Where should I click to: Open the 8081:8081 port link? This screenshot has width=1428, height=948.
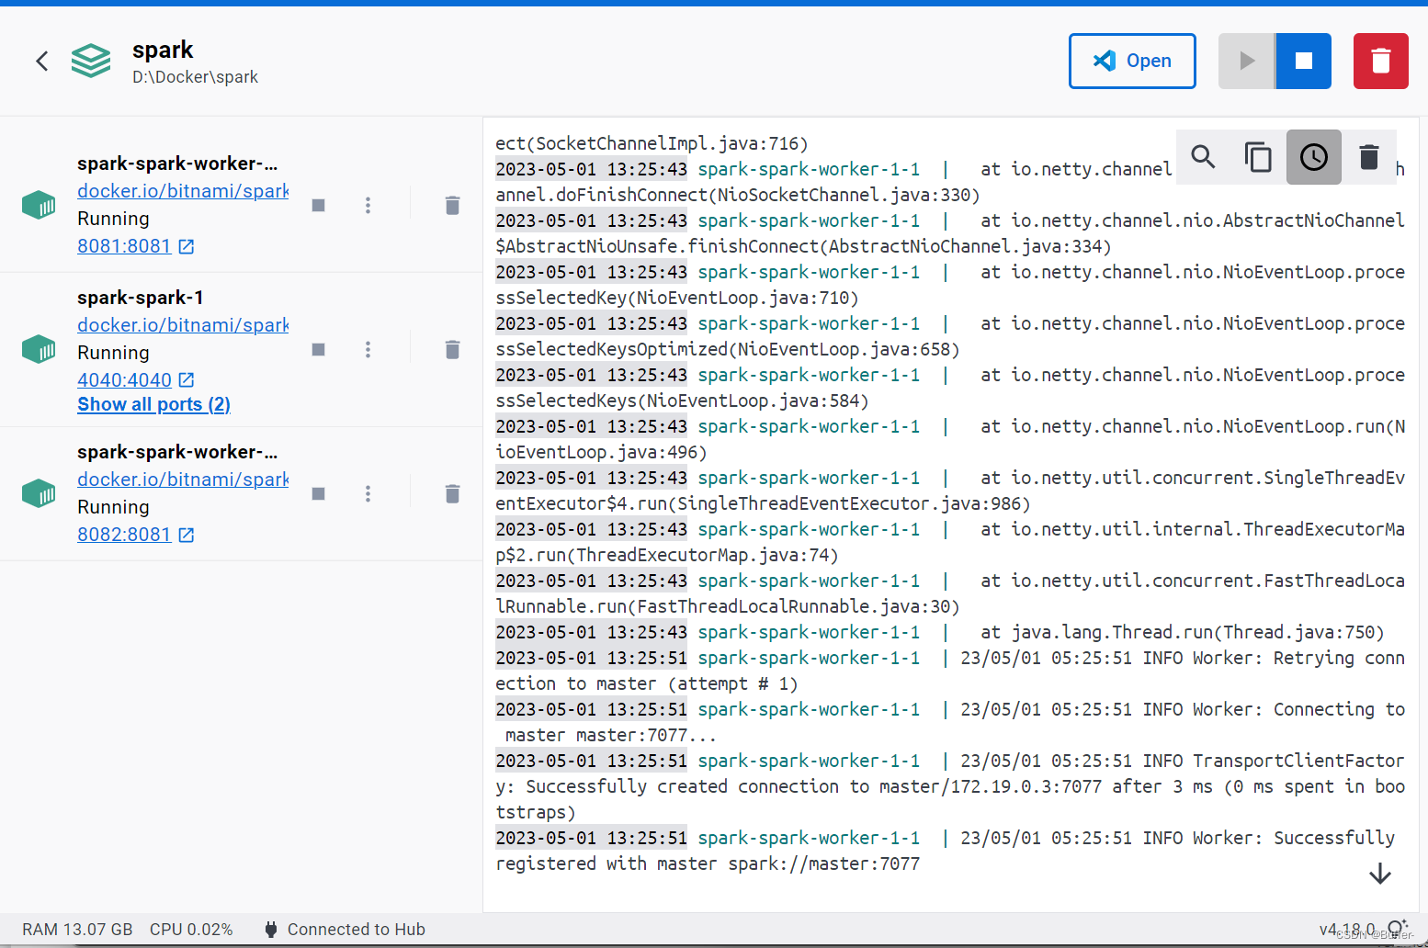135,246
